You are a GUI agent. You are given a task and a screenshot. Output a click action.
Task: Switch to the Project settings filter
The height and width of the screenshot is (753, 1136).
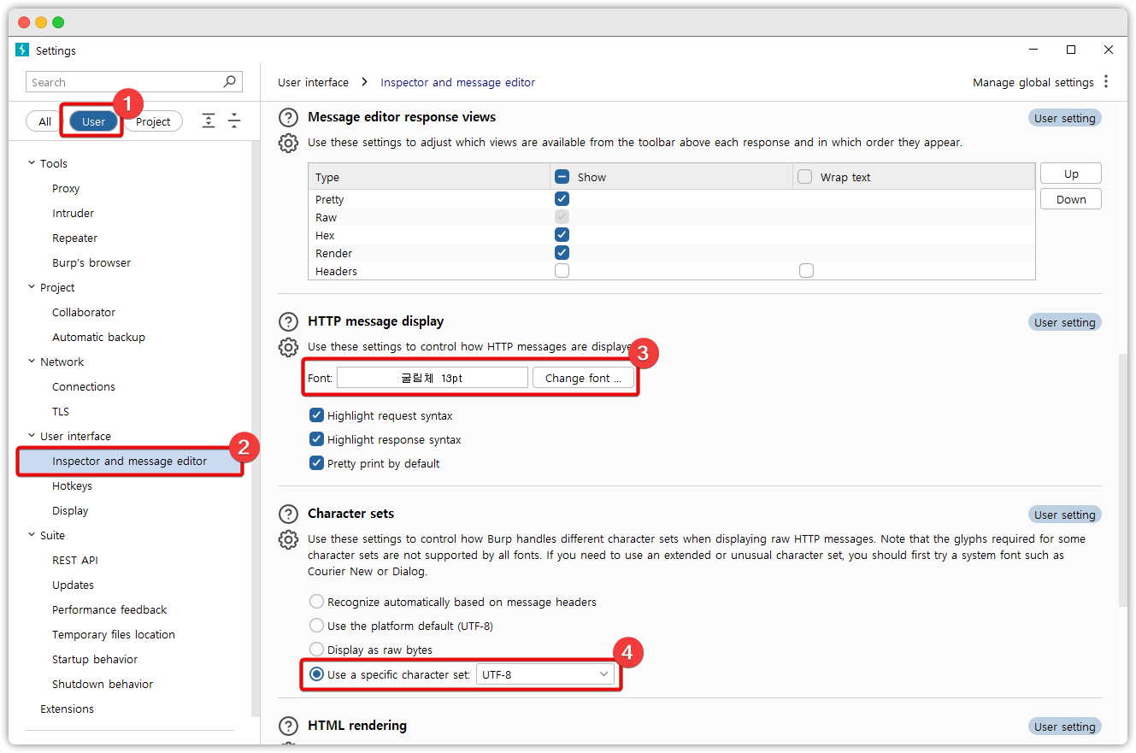[x=154, y=121]
